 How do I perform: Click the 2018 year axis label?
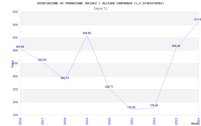[x=65, y=121]
